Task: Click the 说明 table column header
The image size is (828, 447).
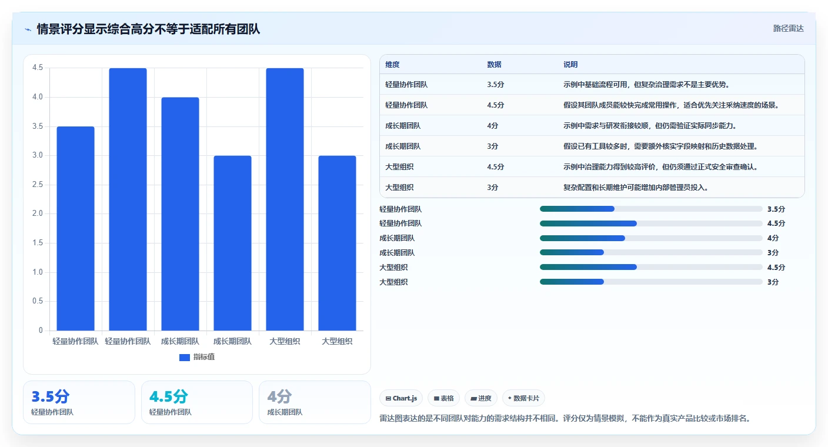Action: pyautogui.click(x=570, y=65)
